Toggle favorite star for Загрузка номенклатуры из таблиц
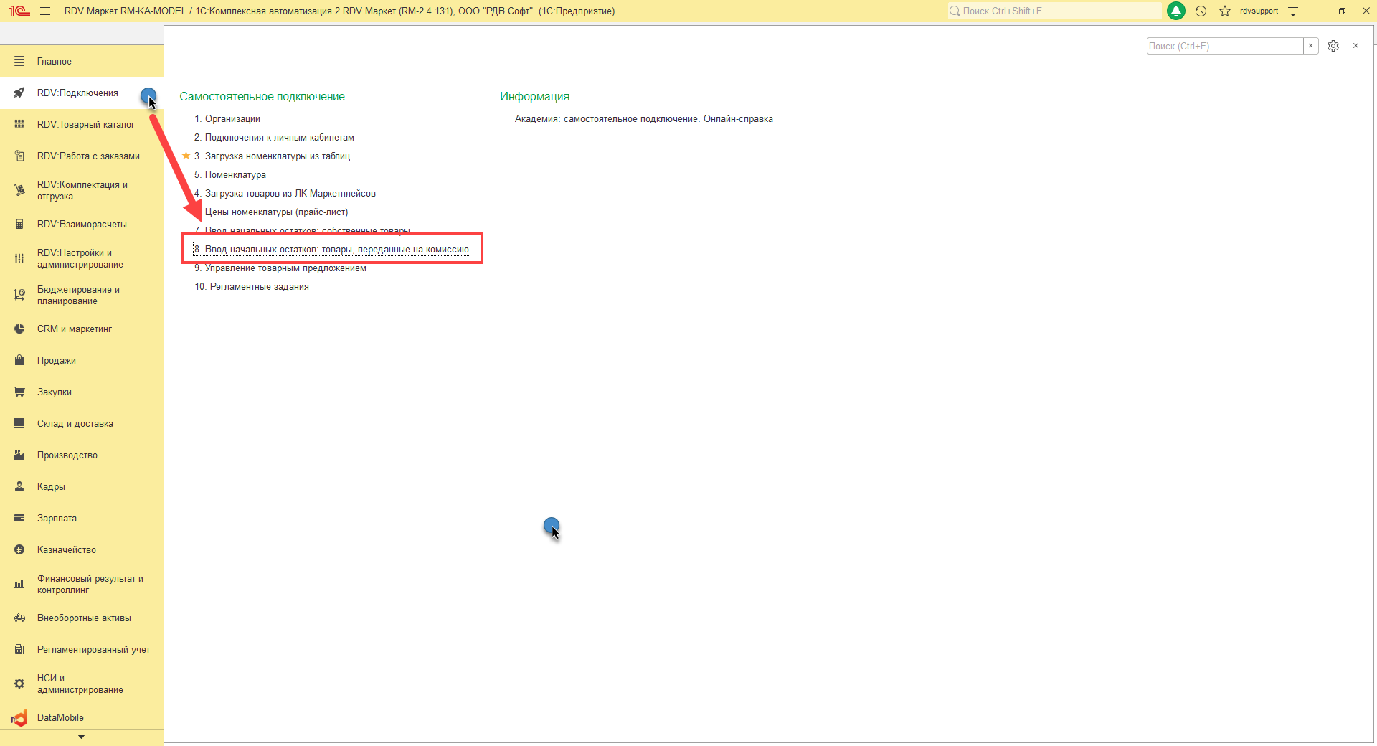The height and width of the screenshot is (746, 1377). (x=186, y=156)
